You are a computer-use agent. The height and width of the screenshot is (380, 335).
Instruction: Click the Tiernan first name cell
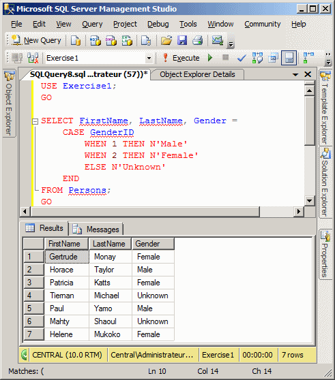point(67,296)
